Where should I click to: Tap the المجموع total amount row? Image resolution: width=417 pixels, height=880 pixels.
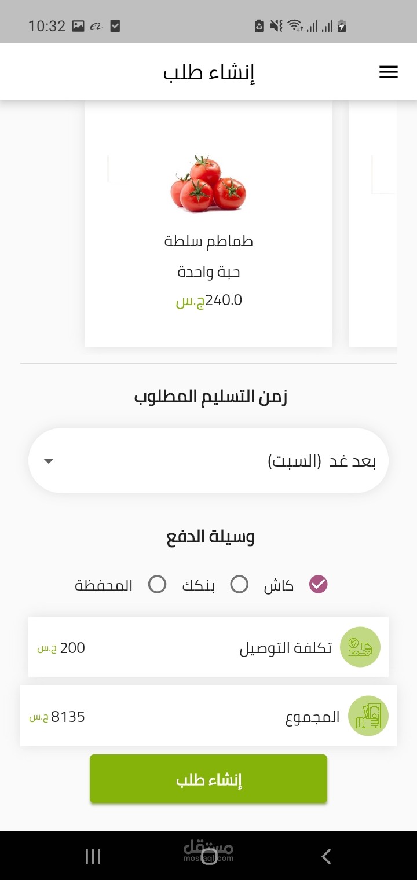(209, 716)
